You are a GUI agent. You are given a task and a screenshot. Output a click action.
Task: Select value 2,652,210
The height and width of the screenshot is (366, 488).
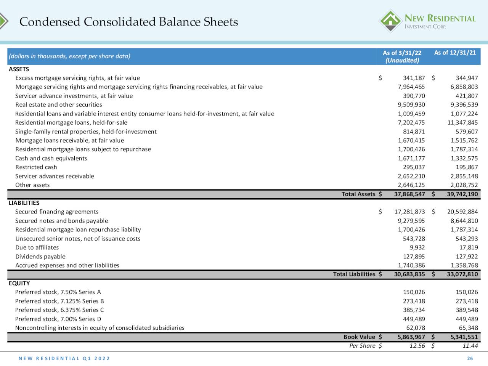411,176
